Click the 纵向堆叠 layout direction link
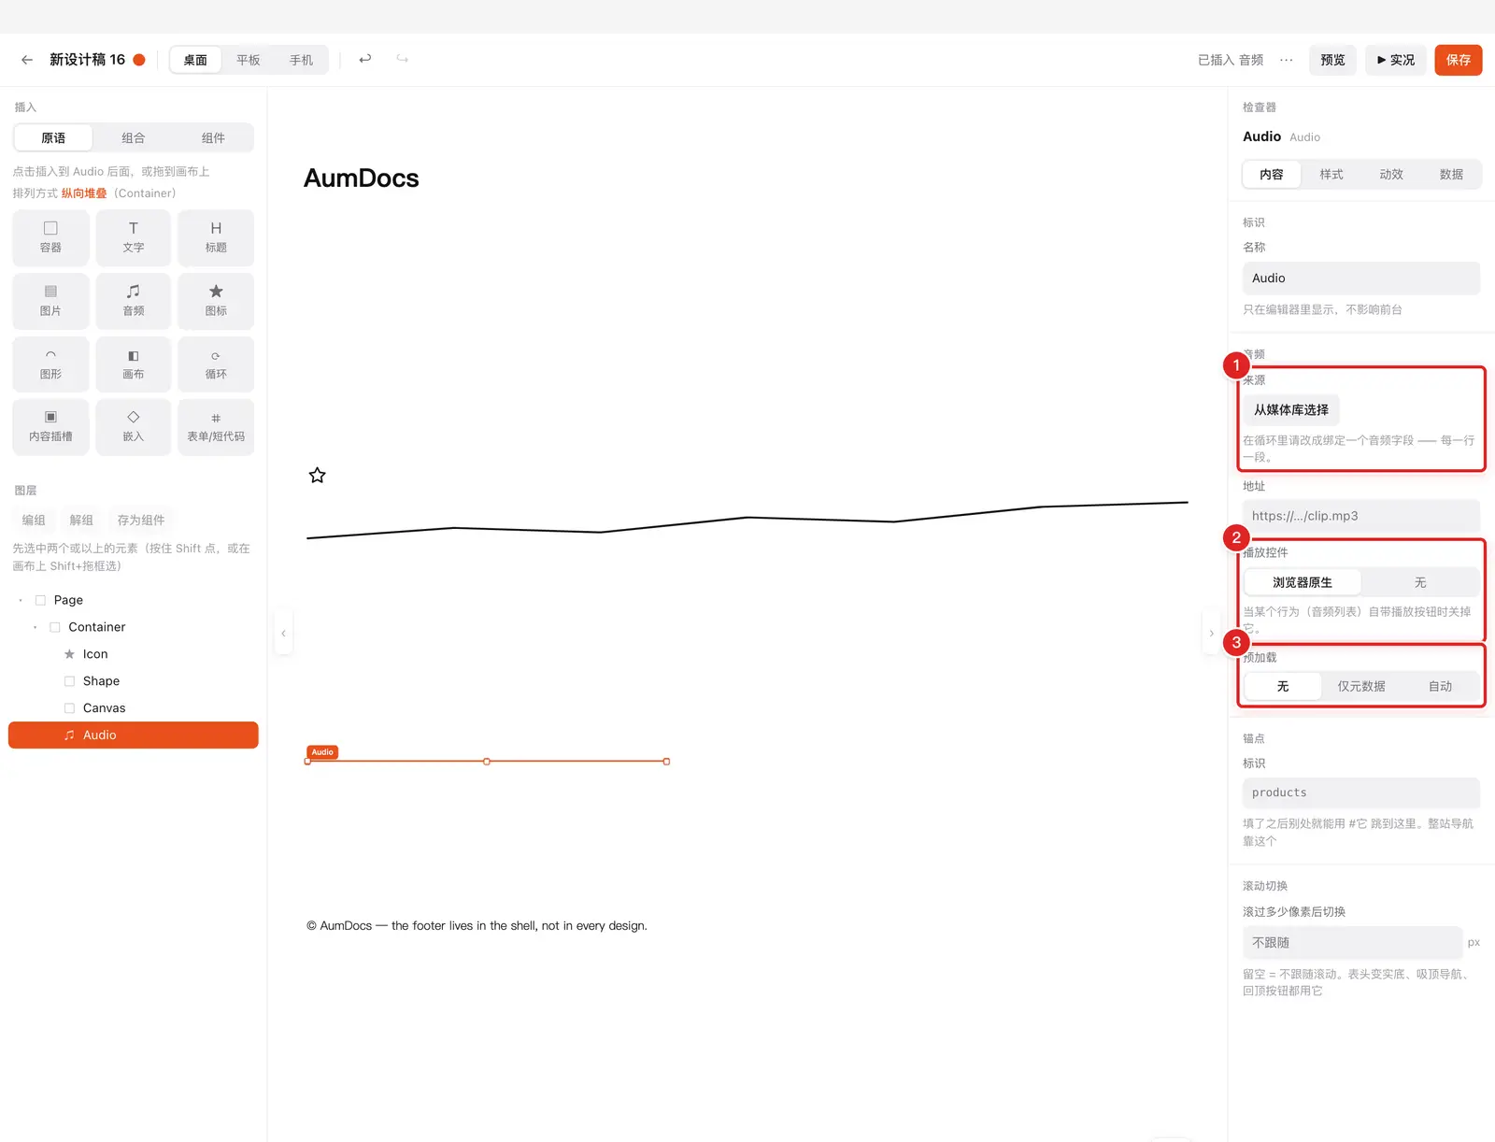Viewport: 1495px width, 1142px height. [x=84, y=193]
